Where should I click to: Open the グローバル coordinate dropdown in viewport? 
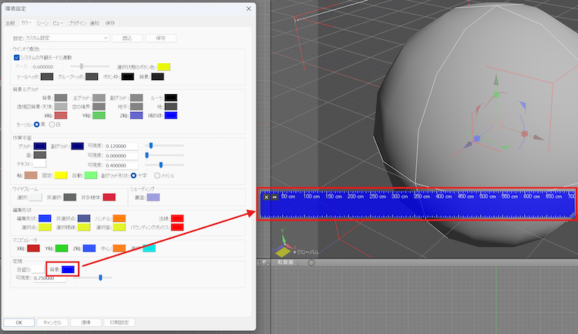(x=305, y=252)
